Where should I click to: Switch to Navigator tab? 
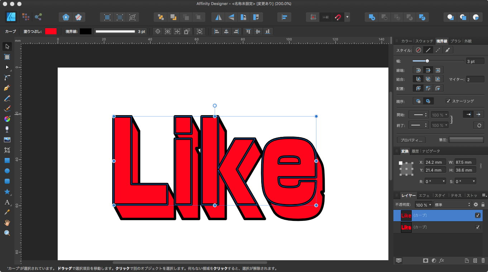(431, 151)
